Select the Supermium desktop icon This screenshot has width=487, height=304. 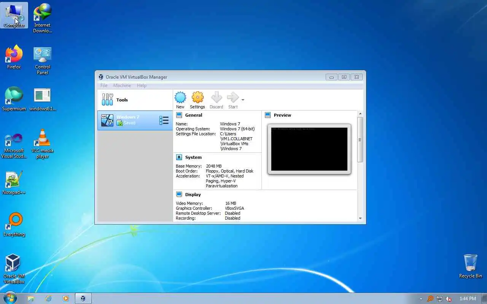point(14,99)
